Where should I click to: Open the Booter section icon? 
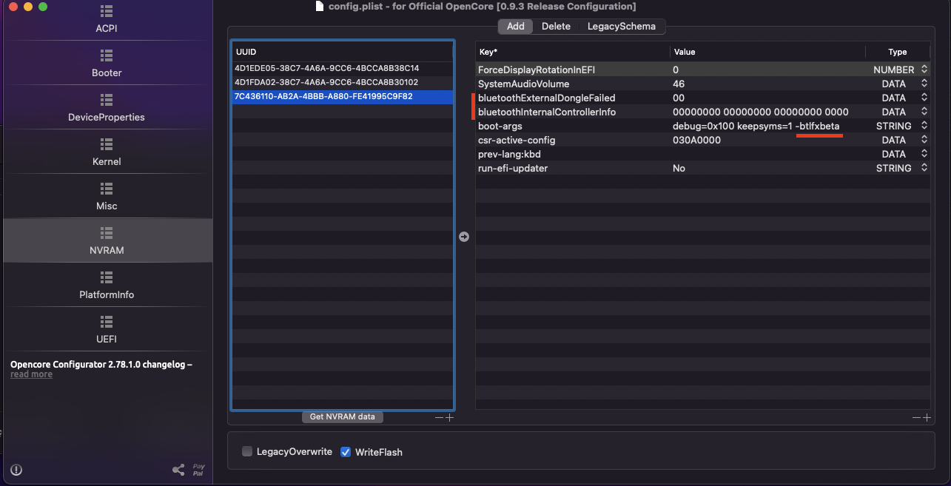[x=107, y=56]
